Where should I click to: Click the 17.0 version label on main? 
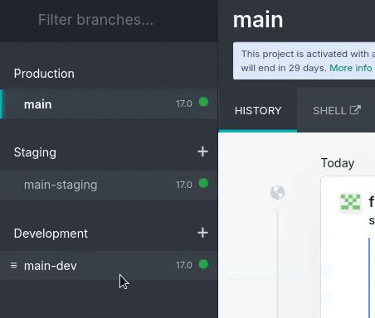point(184,104)
